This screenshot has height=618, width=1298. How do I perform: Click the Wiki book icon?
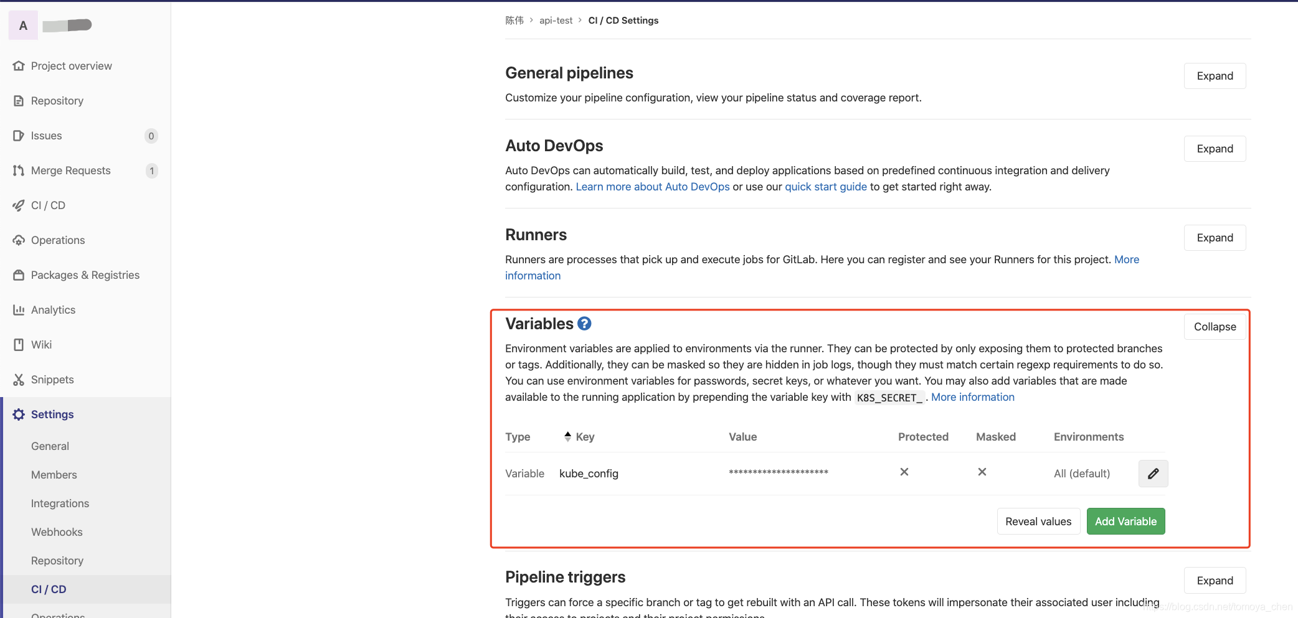(x=19, y=345)
